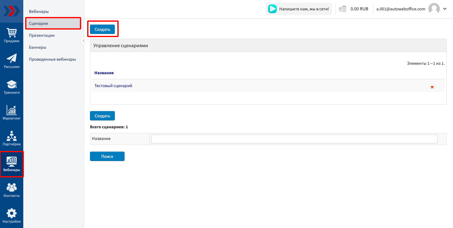This screenshot has width=453, height=228.
Task: Collapse the submenu side panel
Action: click(x=83, y=41)
